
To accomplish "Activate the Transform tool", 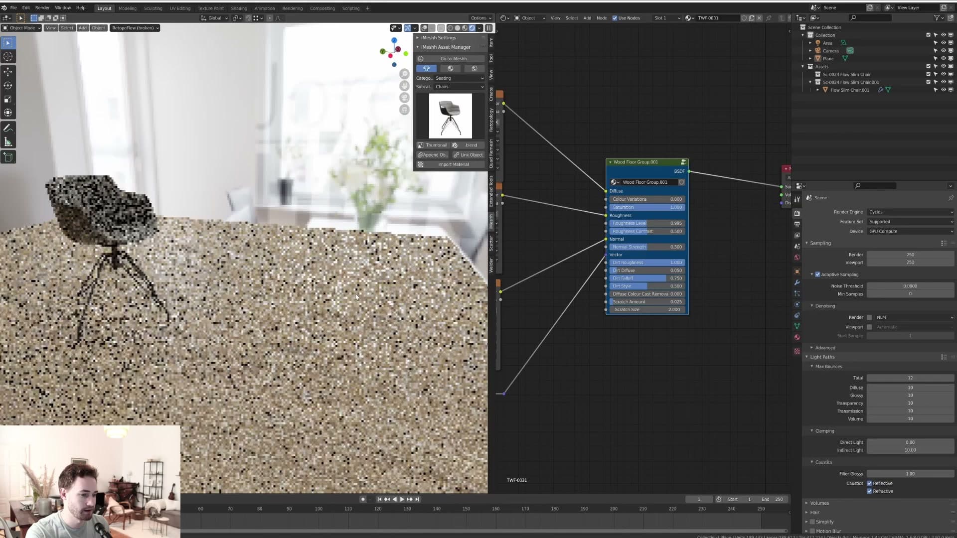I will coord(8,113).
